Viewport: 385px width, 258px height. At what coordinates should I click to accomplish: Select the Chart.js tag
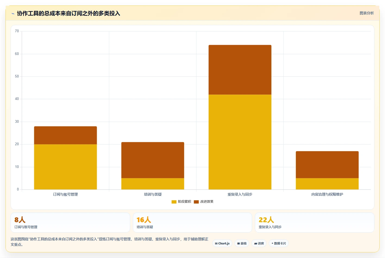(x=222, y=243)
